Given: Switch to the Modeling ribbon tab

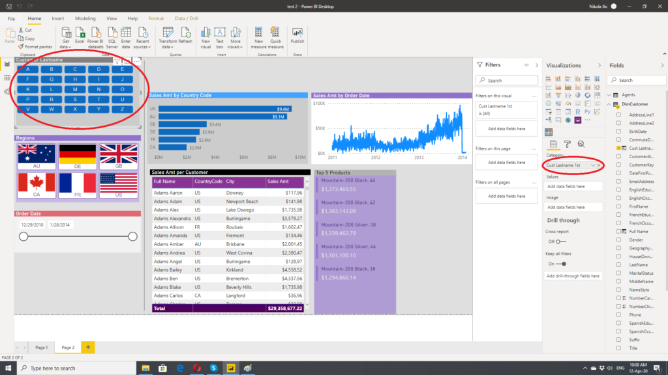Looking at the screenshot, I should (85, 19).
